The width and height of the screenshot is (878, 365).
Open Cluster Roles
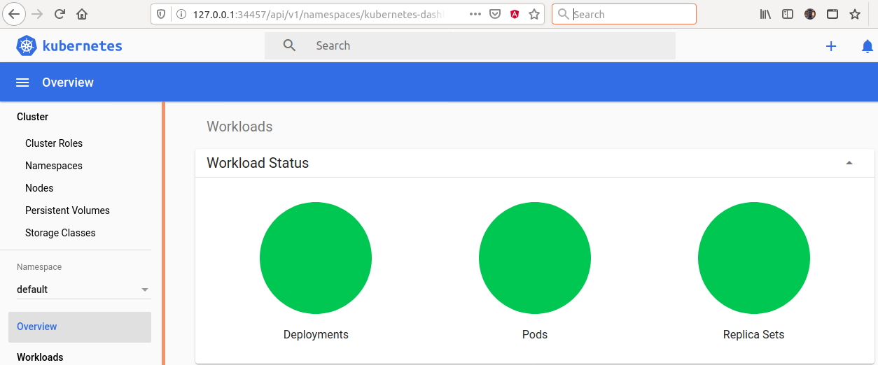coord(54,143)
